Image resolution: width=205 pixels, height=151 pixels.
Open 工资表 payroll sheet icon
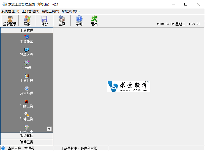pyautogui.click(x=26, y=65)
